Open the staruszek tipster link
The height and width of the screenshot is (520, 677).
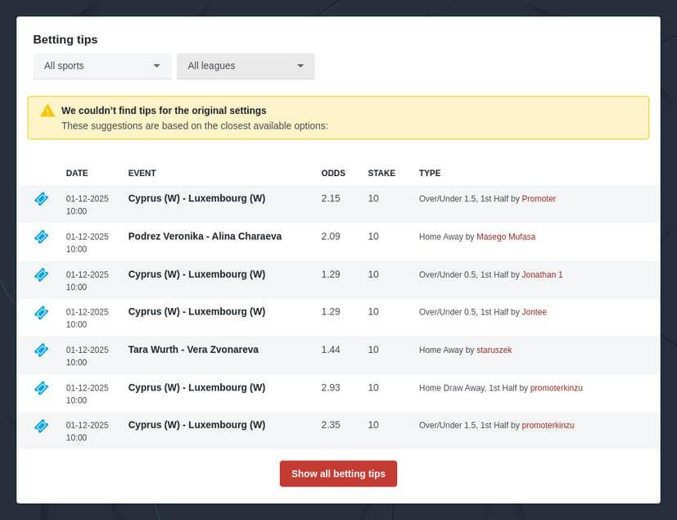click(x=494, y=349)
